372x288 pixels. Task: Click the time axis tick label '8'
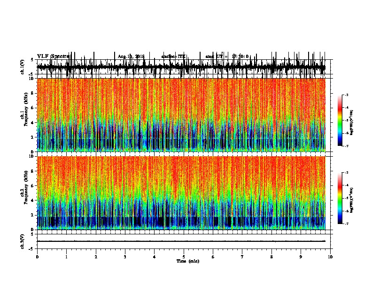[x=271, y=257]
